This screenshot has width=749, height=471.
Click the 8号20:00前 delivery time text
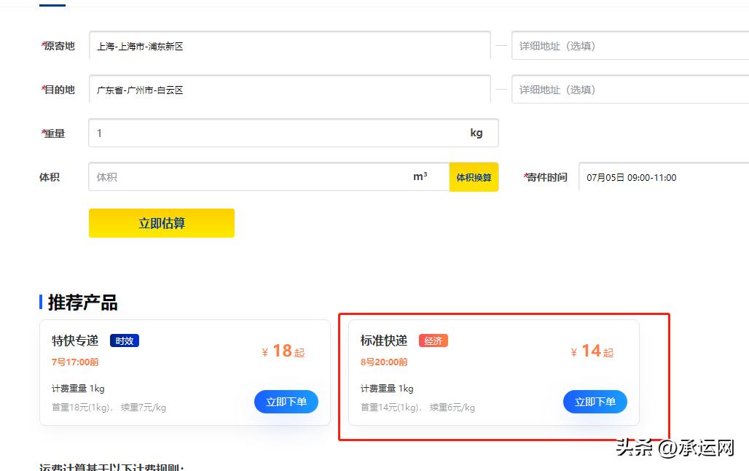[x=386, y=362]
